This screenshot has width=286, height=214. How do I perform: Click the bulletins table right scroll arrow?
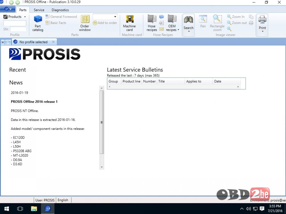pos(238,87)
